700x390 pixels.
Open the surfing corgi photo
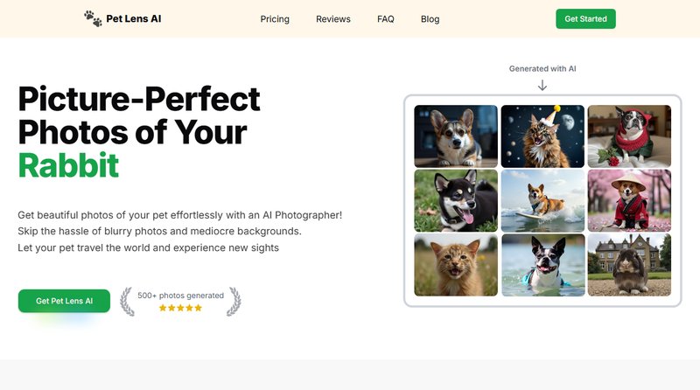point(542,200)
